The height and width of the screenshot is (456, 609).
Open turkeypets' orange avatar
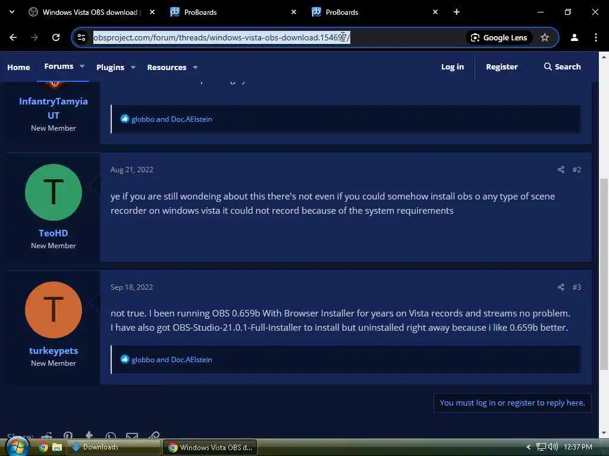click(x=53, y=310)
